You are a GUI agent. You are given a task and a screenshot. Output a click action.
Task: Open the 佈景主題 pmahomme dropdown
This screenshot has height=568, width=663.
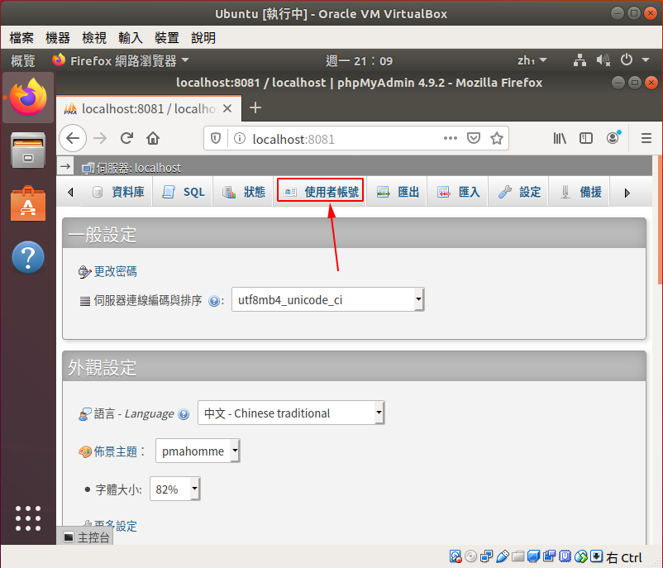(198, 451)
